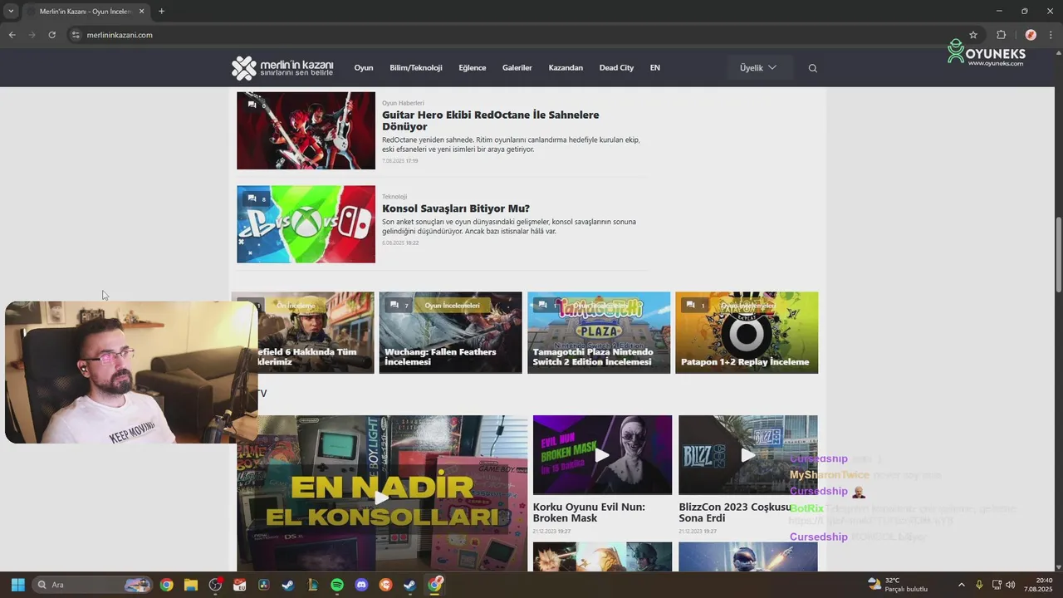Image resolution: width=1063 pixels, height=598 pixels.
Task: Open the Patapon 1+2 Replay İnceleme card
Action: click(747, 332)
